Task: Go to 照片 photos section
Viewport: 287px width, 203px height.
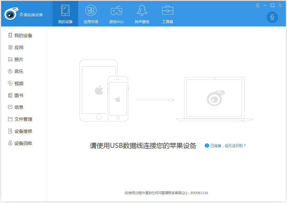Action: (x=19, y=59)
